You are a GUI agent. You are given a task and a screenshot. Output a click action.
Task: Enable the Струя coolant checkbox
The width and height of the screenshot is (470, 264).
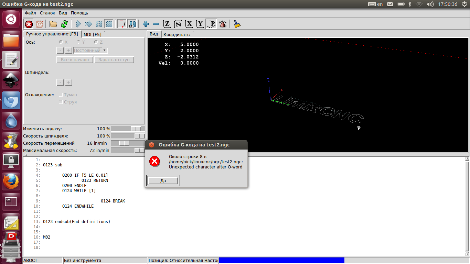(x=61, y=102)
